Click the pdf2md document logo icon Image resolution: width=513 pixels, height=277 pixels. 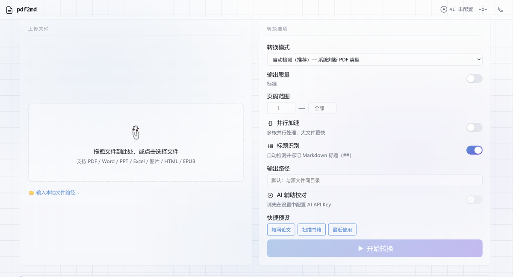tap(9, 10)
